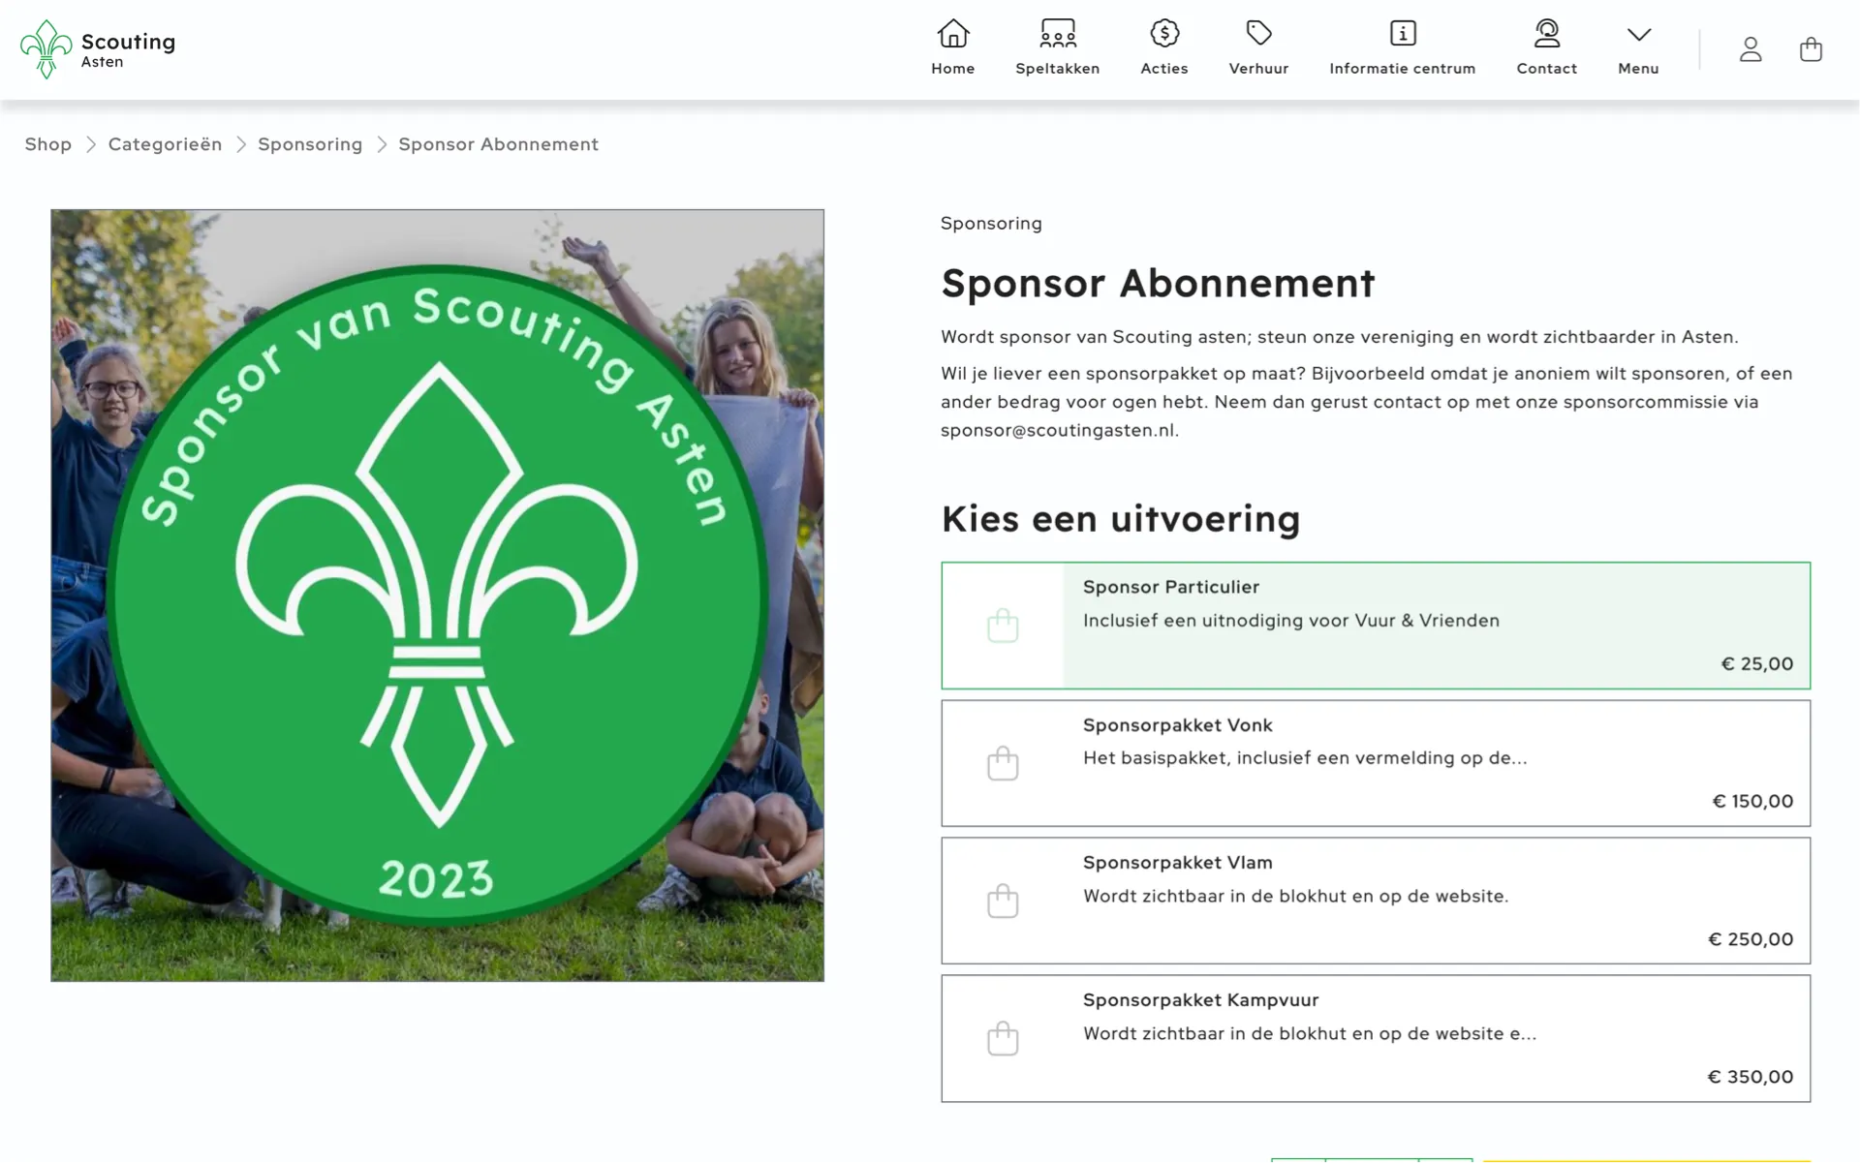Click text 'Wordt zichtbaar in de blokhut en op de website.'

coord(1296,897)
